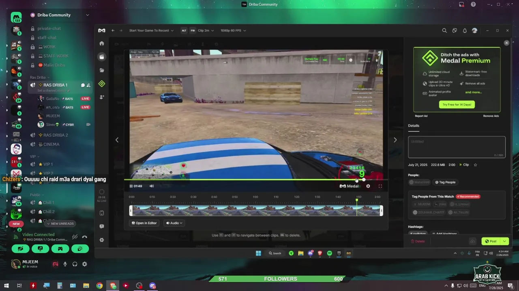Screen dimensions: 519x291
Task: Open the folder icon in Medal sidebar
Action: [x=102, y=70]
